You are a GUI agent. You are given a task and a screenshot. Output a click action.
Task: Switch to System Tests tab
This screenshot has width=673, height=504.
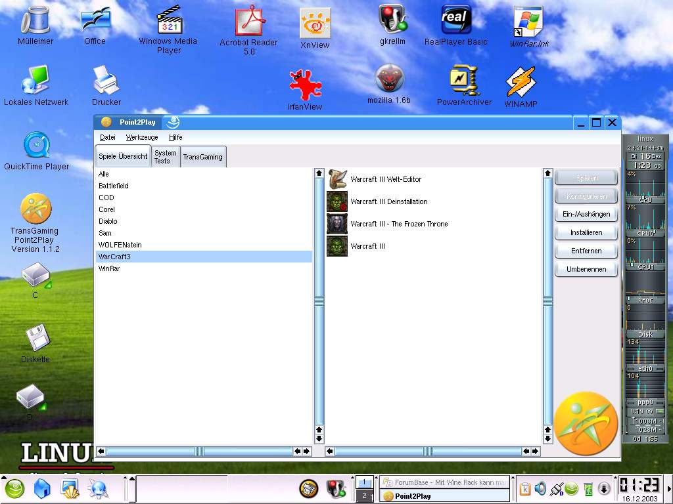click(165, 157)
